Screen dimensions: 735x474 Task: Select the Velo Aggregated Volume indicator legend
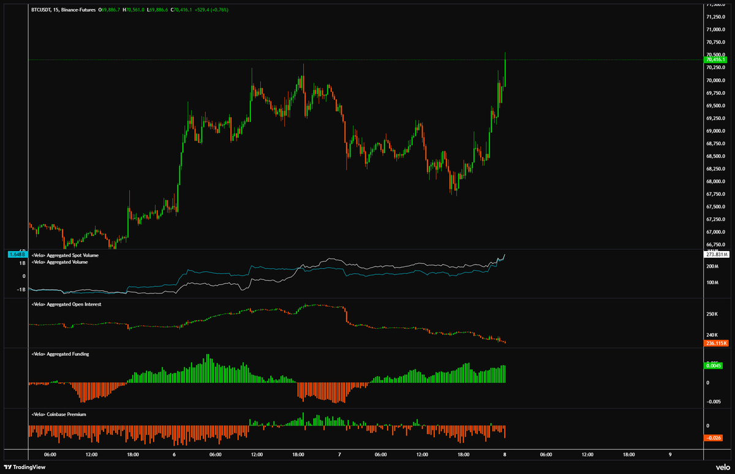[59, 262]
